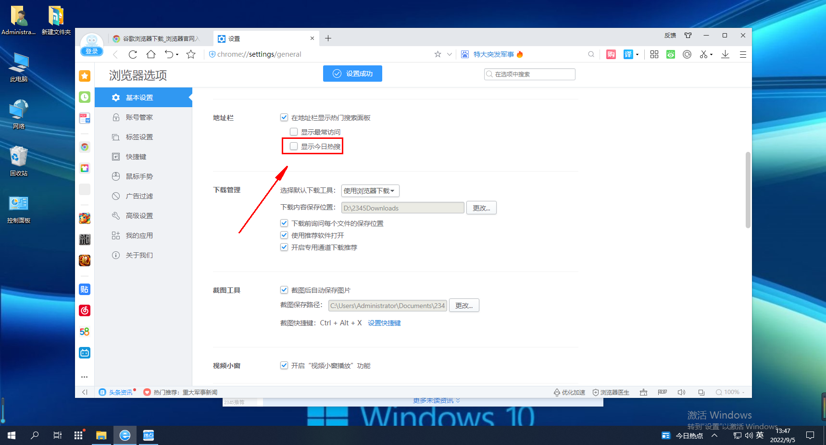Click the blue 贴 sidebar icon
This screenshot has width=826, height=445.
click(85, 289)
